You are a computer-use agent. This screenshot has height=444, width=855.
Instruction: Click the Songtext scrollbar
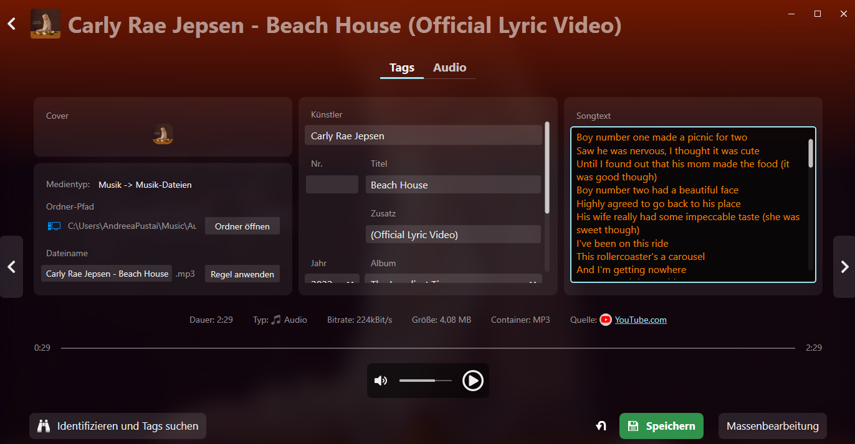click(811, 153)
